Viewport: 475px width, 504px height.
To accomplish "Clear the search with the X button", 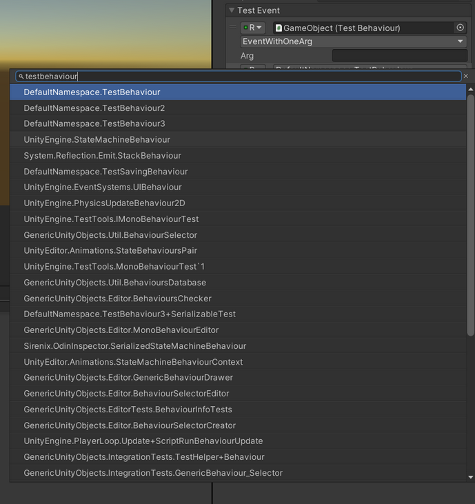I will pos(466,76).
